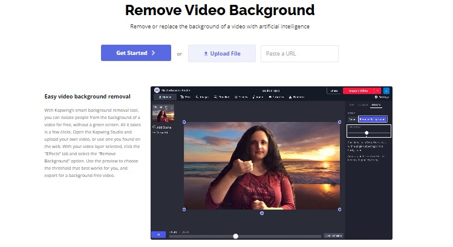Select the Remove Background effect option
This screenshot has width=453, height=247.
(x=373, y=119)
